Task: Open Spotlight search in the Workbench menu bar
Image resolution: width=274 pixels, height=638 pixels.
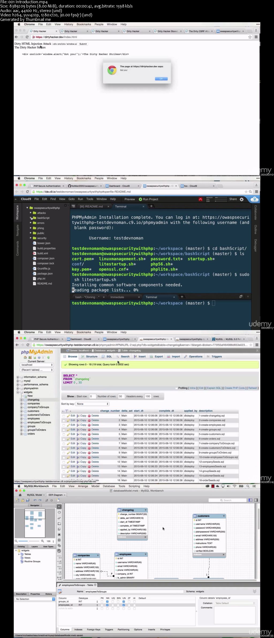Action: (248, 486)
